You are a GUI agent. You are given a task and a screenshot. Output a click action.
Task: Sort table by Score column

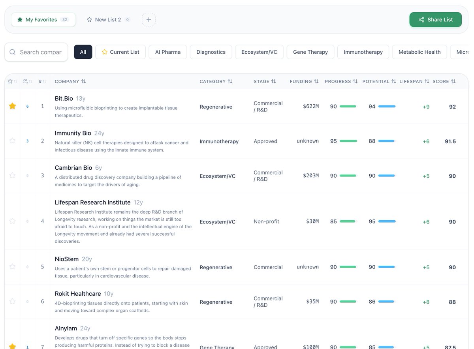coord(444,81)
